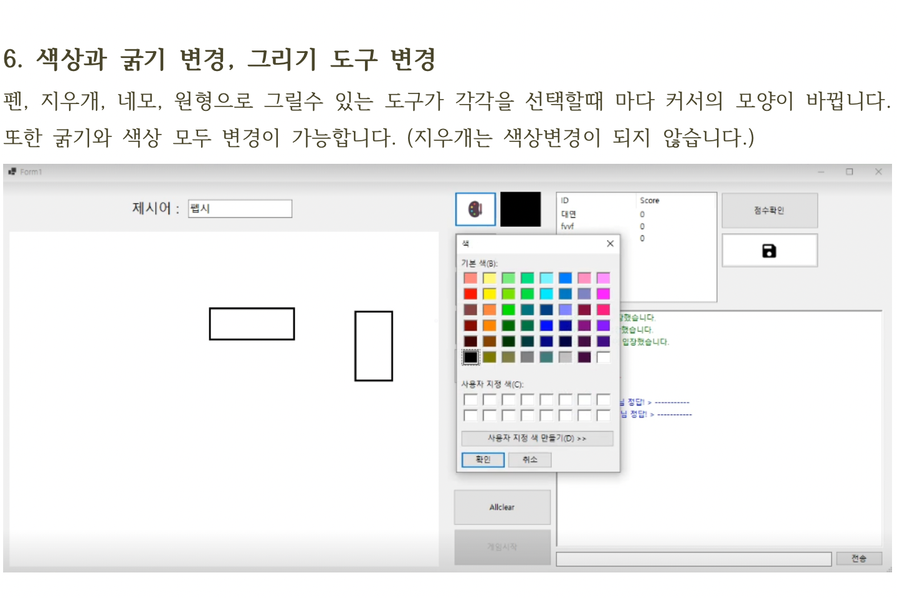This screenshot has height=598, width=897.
Task: Click the grayed 게임시작 button
Action: pos(502,547)
